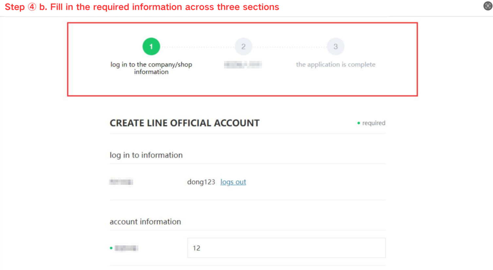Image resolution: width=493 pixels, height=270 pixels.
Task: Click "log in to the company/shop information" step label
Action: click(151, 68)
